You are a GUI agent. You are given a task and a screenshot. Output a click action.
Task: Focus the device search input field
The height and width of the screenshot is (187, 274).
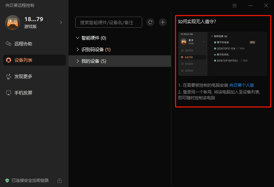point(108,22)
